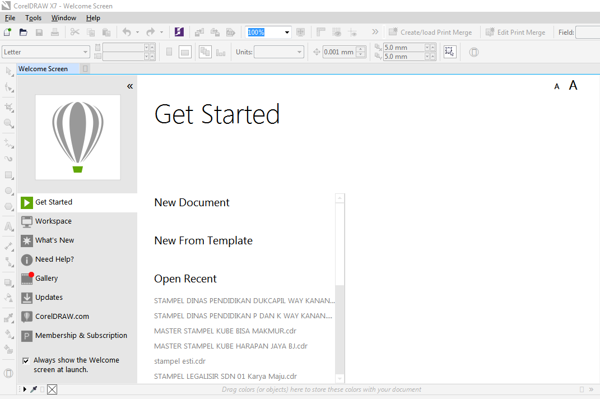This screenshot has height=399, width=600.
Task: Expand the Undo history dropdown arrow
Action: [137, 33]
